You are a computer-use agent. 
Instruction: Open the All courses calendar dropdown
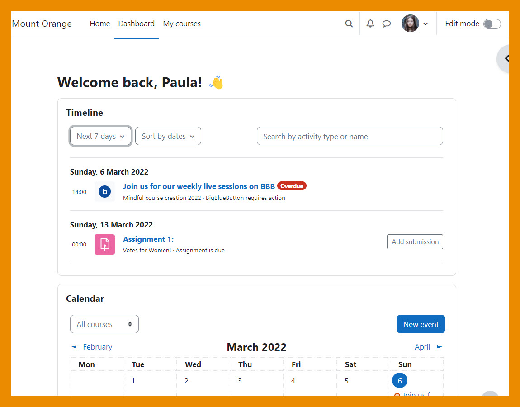104,324
